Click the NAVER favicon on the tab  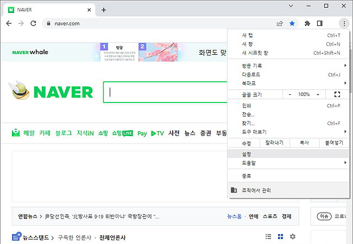click(11, 10)
